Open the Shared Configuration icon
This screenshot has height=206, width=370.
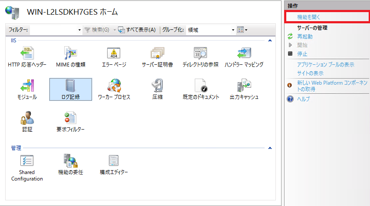pos(27,161)
